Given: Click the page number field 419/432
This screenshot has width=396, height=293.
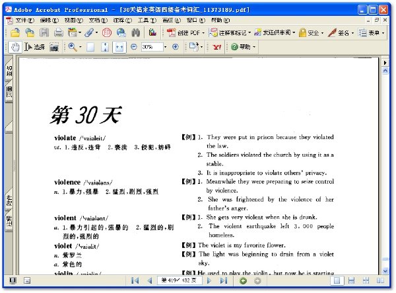Looking at the screenshot, I should click(180, 280).
